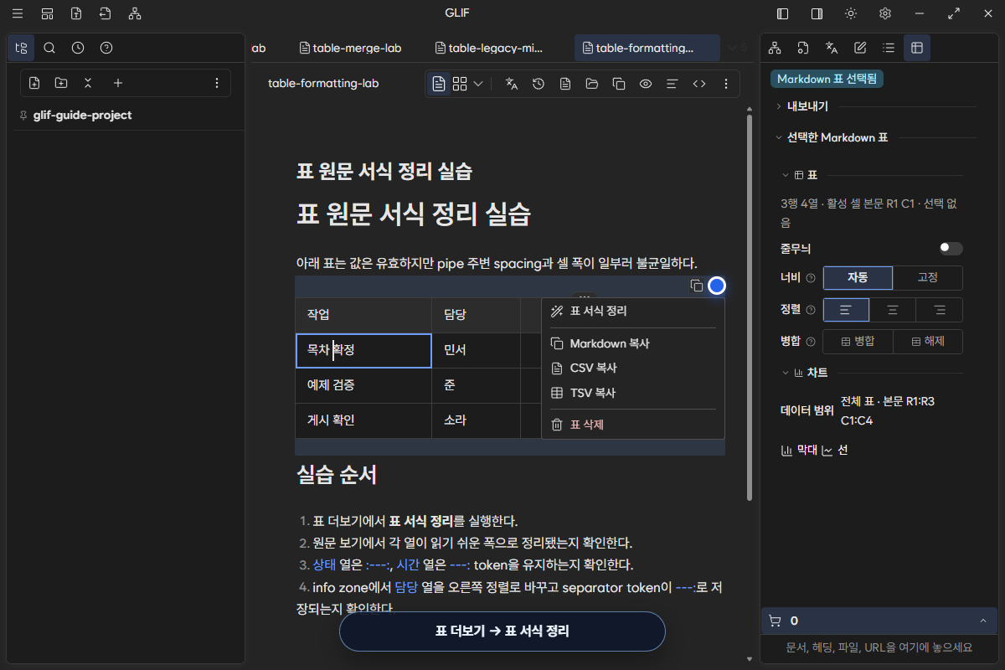Open the structure tab in right panel
The width and height of the screenshot is (1005, 670).
coord(775,48)
